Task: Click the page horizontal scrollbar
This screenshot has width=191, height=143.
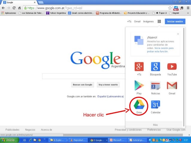Action: tap(123, 135)
